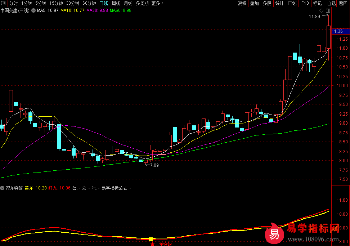Expand the 中国交建 main chart indicator dropdown
This screenshot has height=246, width=350.
point(33,10)
